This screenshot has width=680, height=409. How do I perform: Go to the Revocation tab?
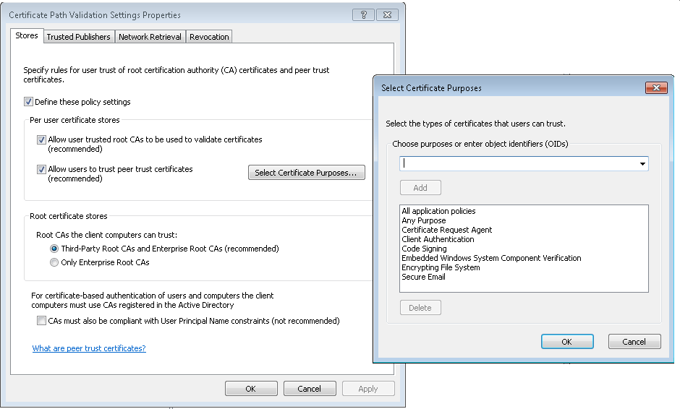point(209,37)
